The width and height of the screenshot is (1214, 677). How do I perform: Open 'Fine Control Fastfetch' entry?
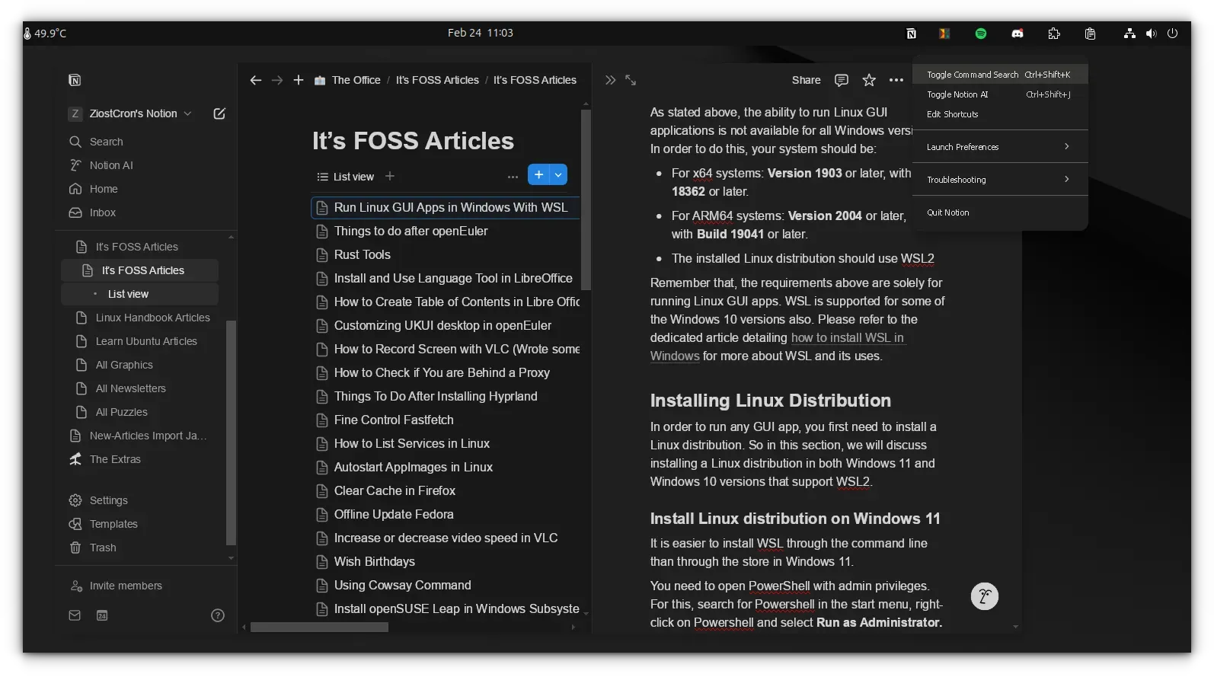point(394,420)
